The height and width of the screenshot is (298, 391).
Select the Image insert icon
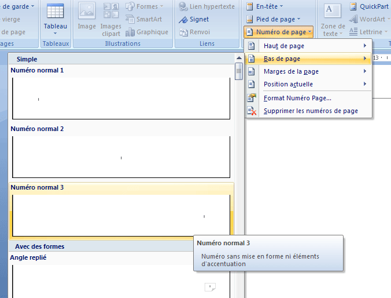[87, 17]
